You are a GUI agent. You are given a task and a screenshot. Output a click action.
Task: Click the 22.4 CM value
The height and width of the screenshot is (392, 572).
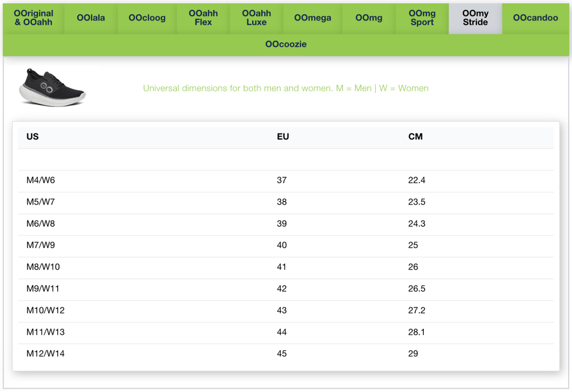point(417,180)
